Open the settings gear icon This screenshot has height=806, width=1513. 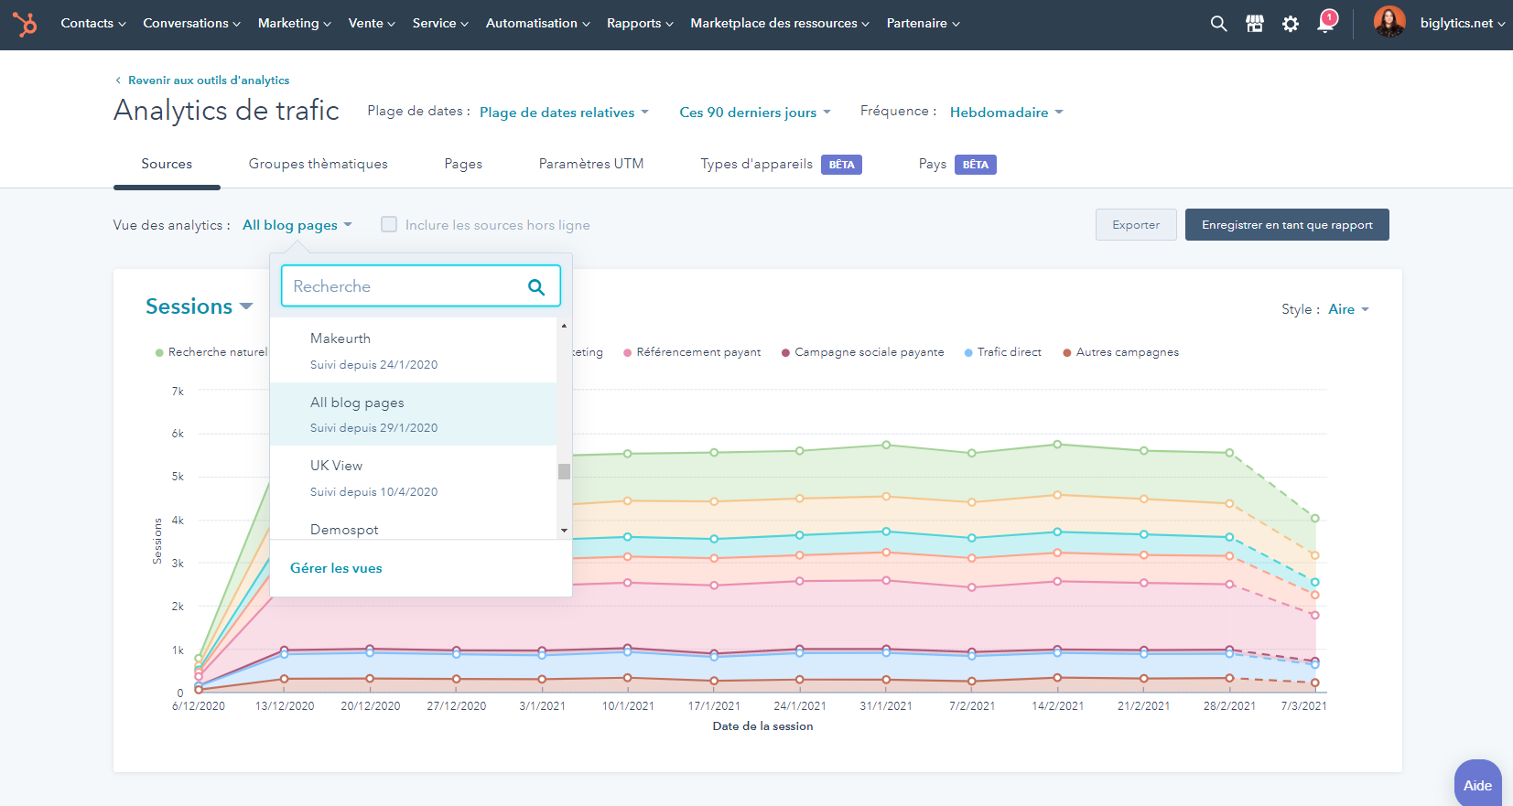pyautogui.click(x=1290, y=24)
